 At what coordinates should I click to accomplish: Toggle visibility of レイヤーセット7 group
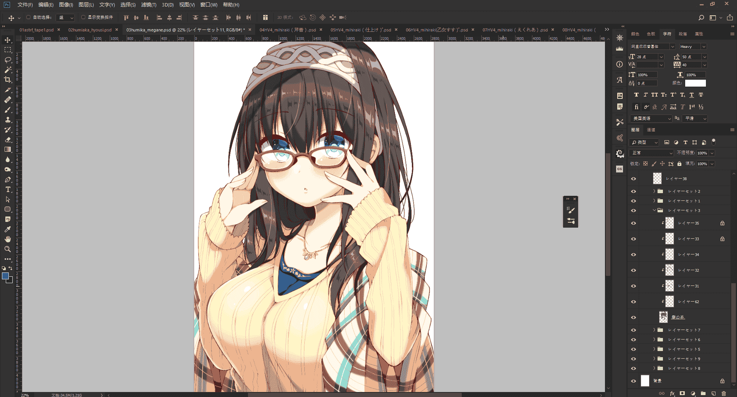point(633,330)
